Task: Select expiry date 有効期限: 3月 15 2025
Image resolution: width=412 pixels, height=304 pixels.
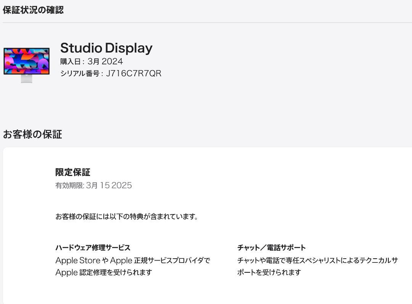Action: pos(93,186)
